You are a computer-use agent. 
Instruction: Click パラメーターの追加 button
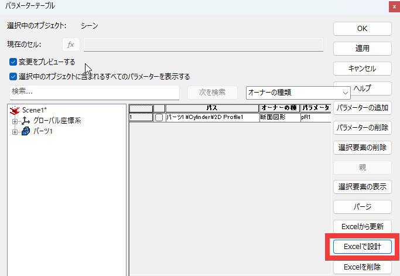[x=363, y=108]
